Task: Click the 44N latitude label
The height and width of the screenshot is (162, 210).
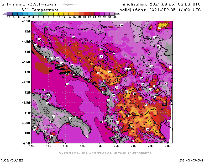Action: (x=27, y=52)
